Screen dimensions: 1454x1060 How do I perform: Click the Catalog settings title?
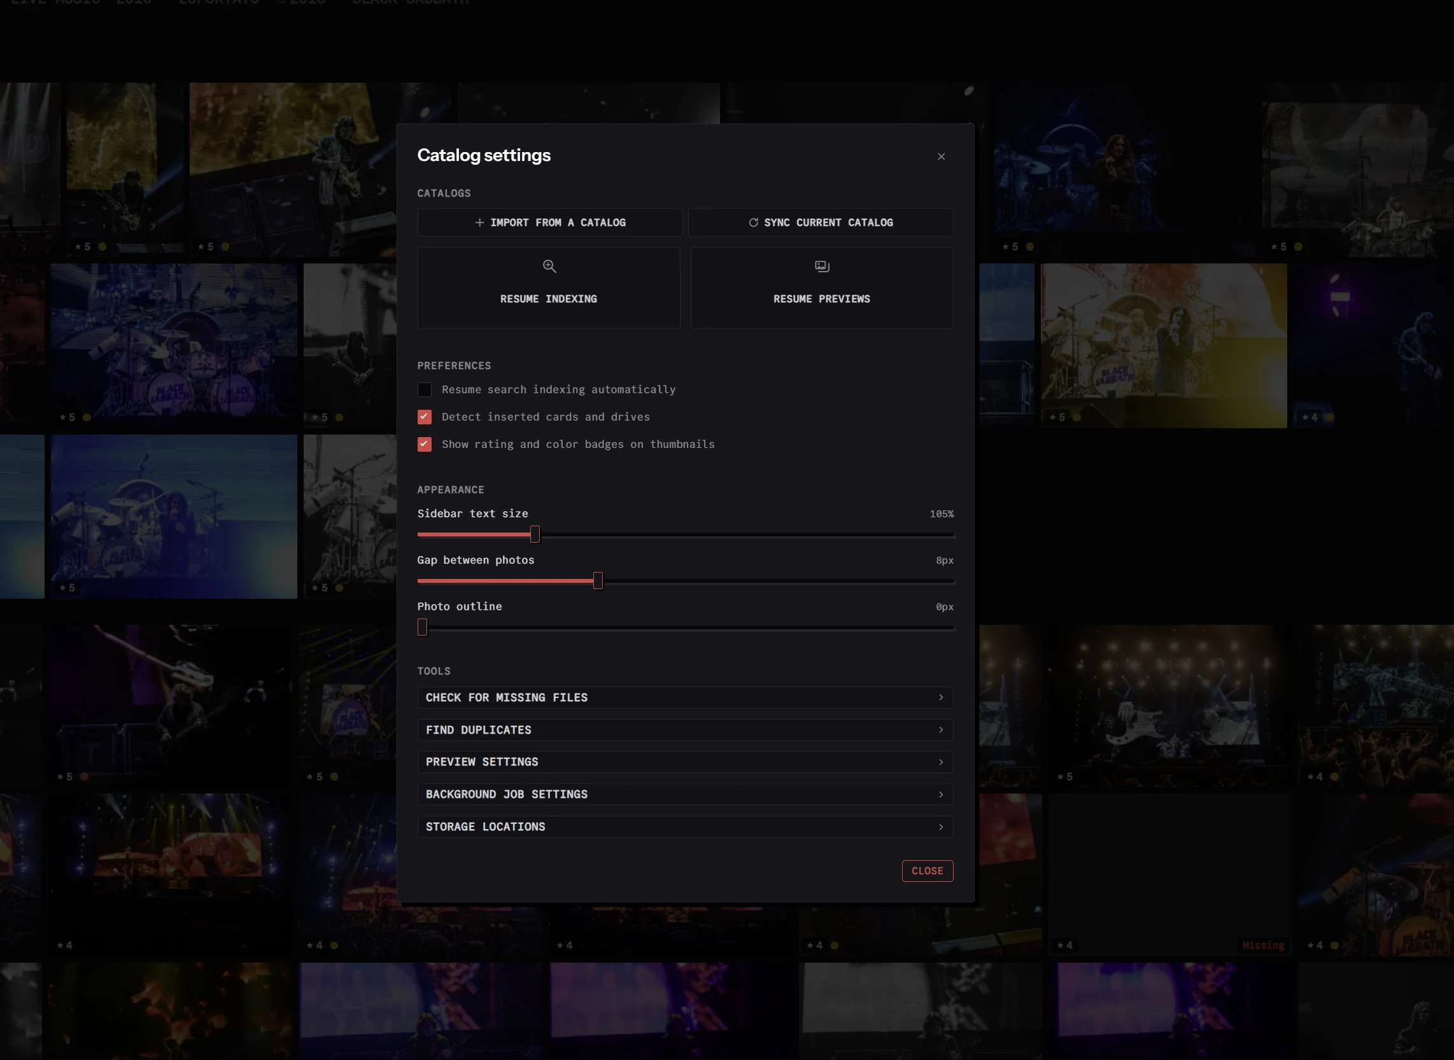484,155
